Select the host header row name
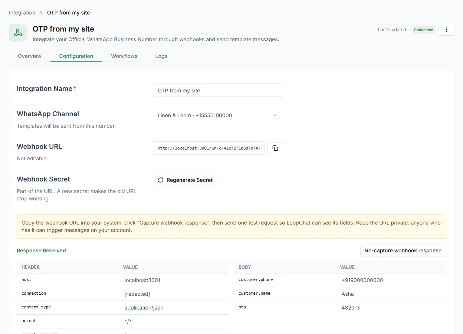Image resolution: width=463 pixels, height=334 pixels. point(26,279)
